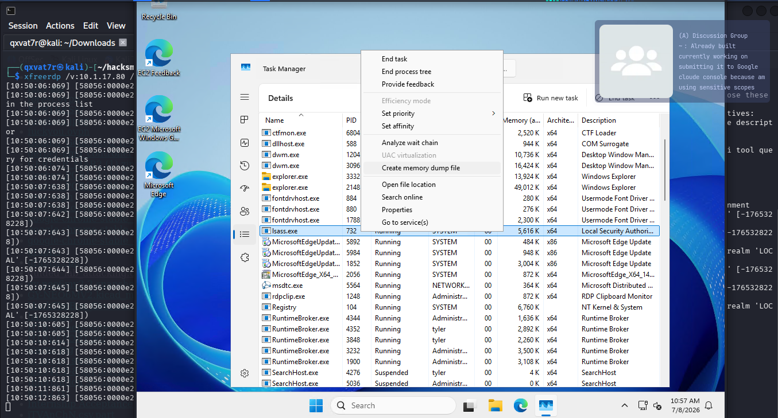Open App history page in Task Manager sidebar

coord(245,166)
